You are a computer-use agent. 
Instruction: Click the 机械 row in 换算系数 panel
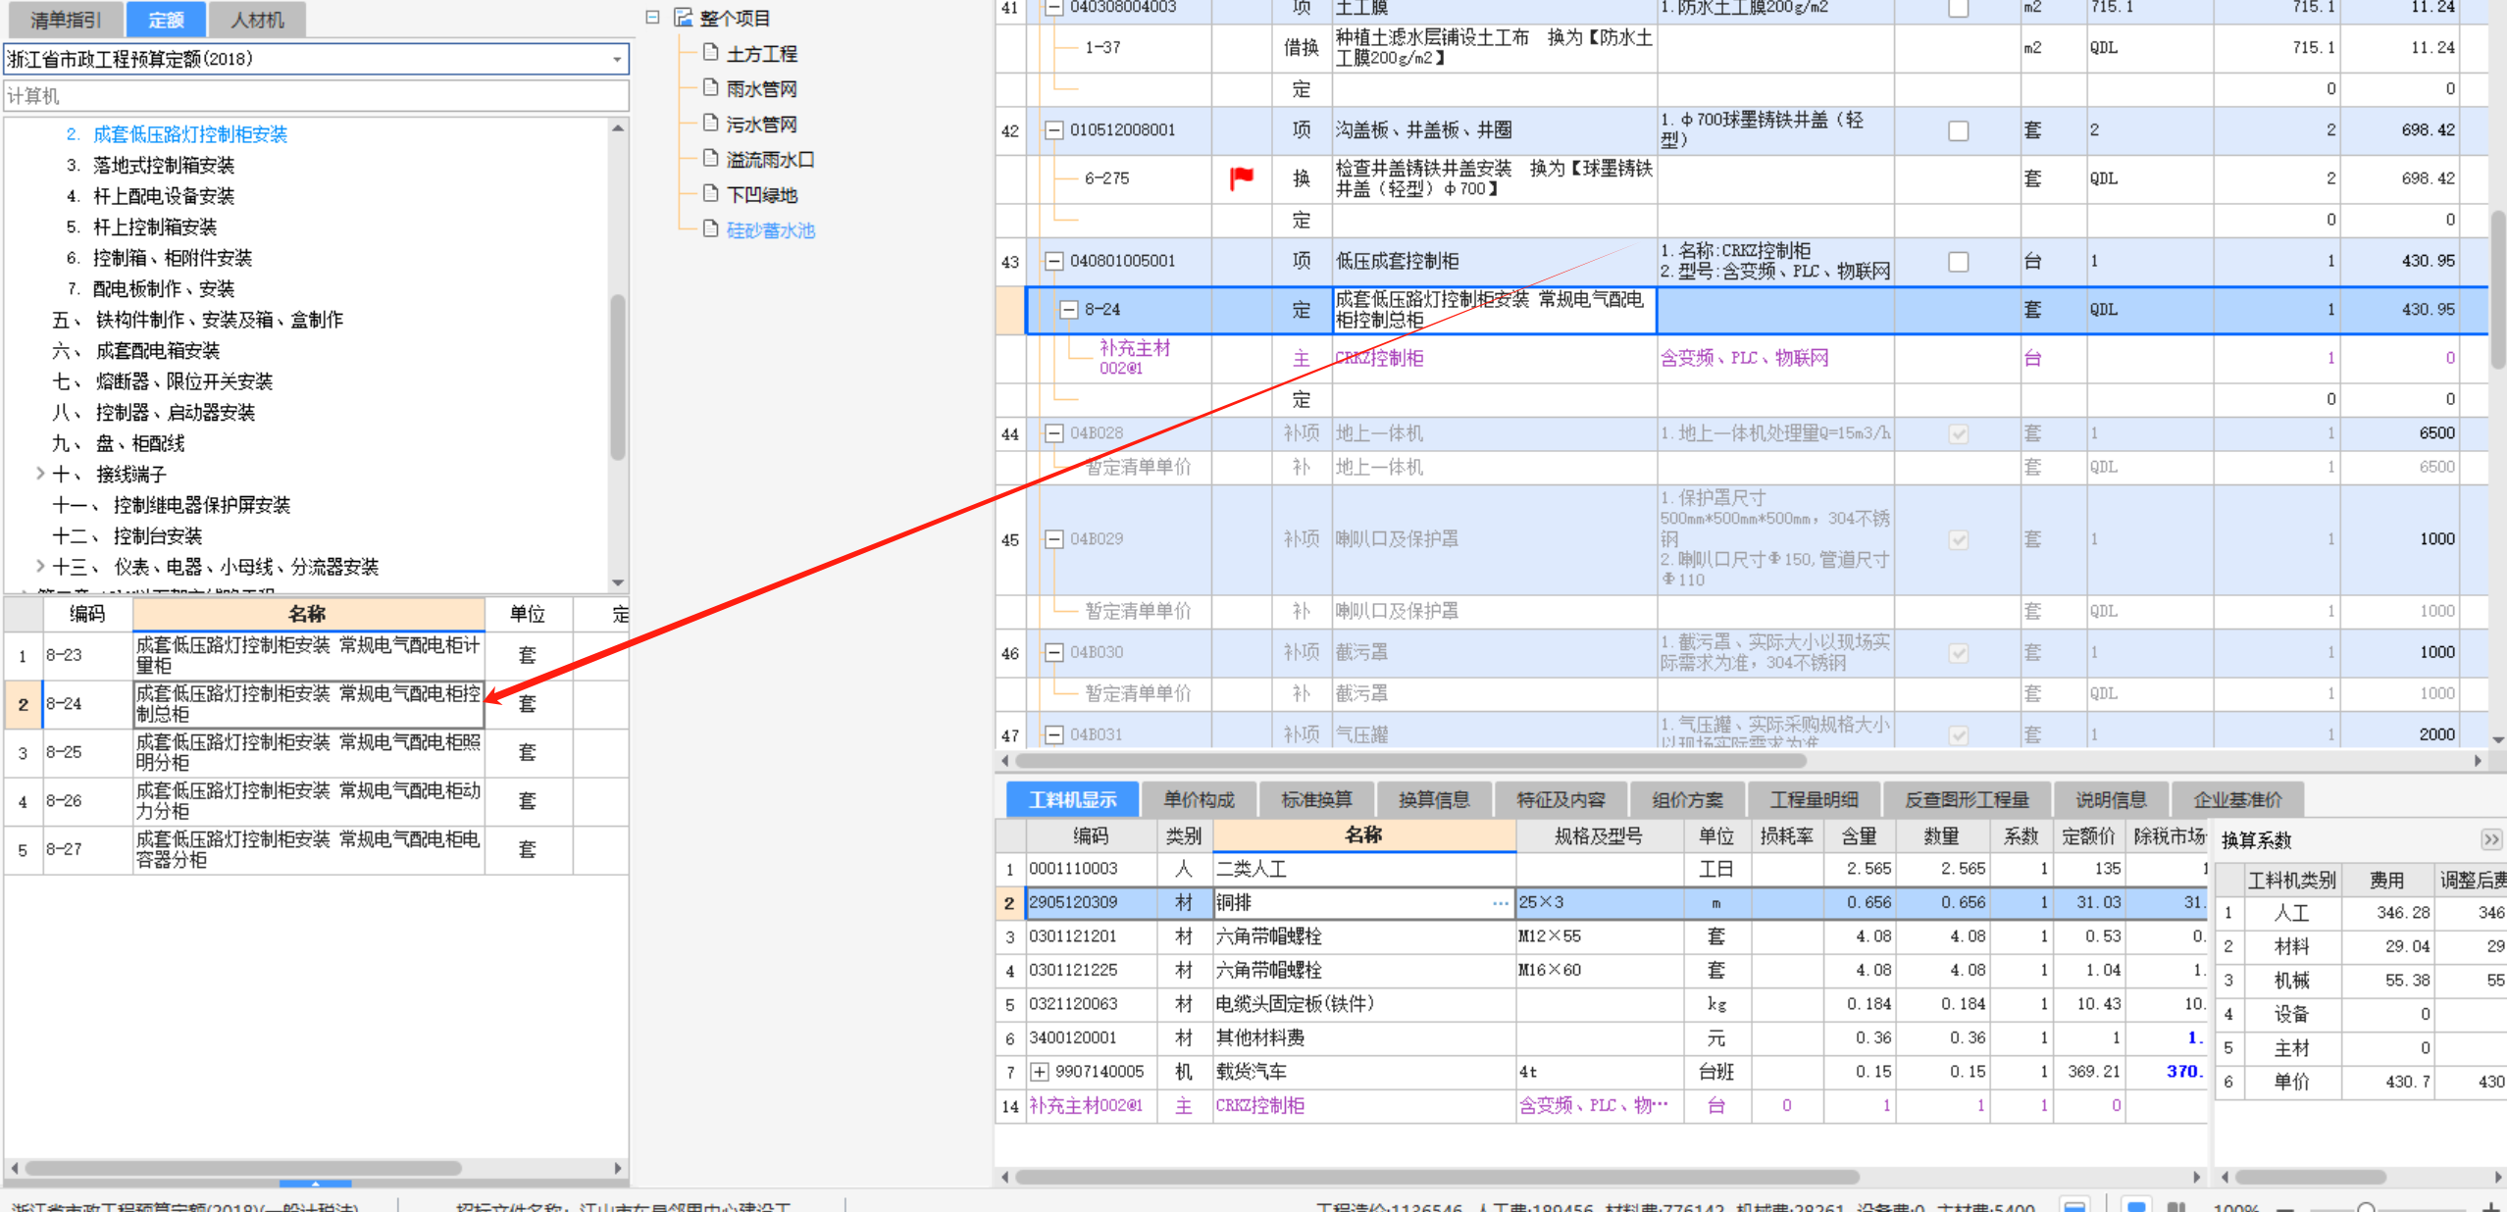(2362, 980)
